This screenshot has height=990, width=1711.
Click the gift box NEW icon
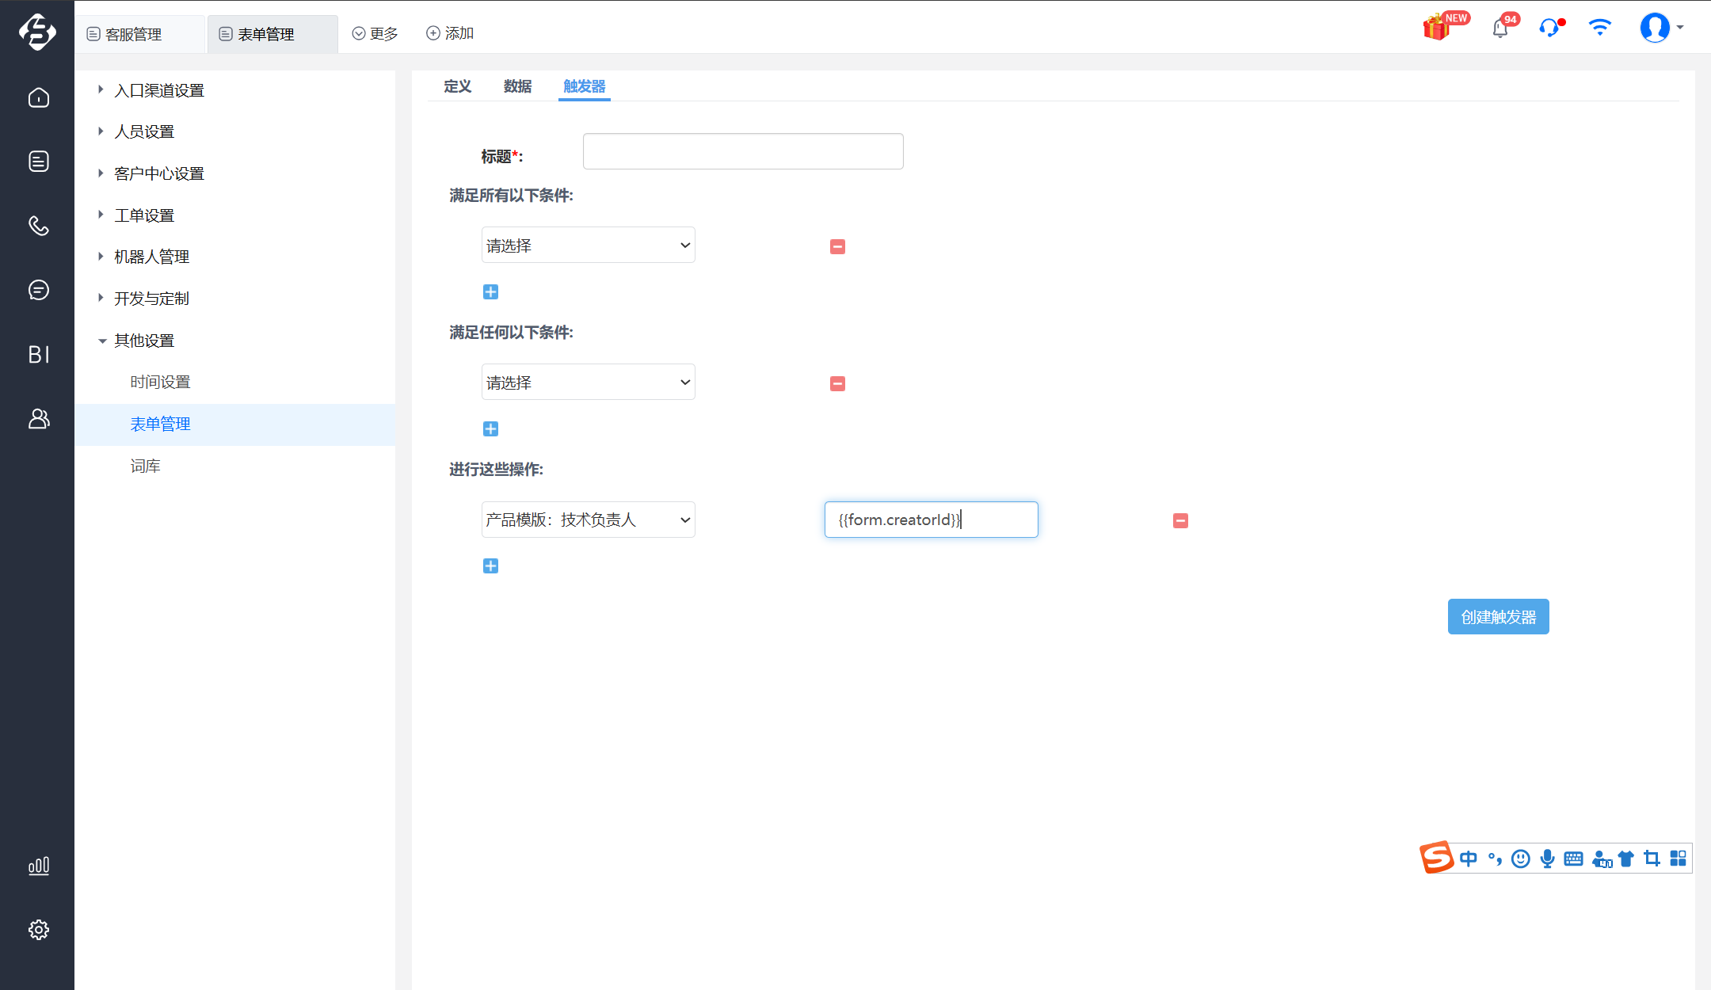(x=1437, y=28)
